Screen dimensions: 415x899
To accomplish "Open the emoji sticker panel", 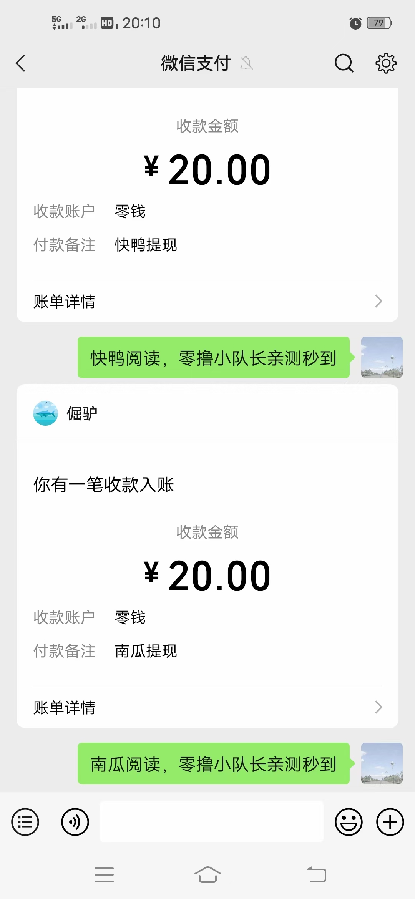I will [349, 822].
